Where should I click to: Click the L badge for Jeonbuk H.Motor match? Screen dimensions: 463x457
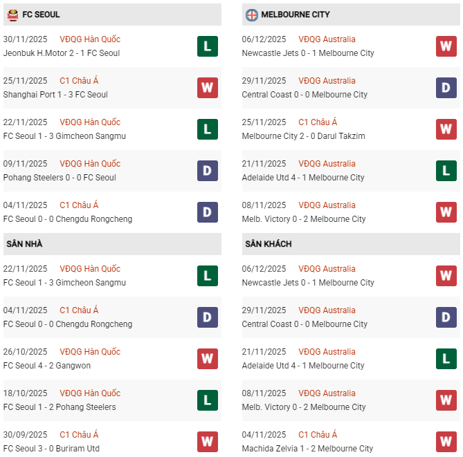[x=208, y=46]
